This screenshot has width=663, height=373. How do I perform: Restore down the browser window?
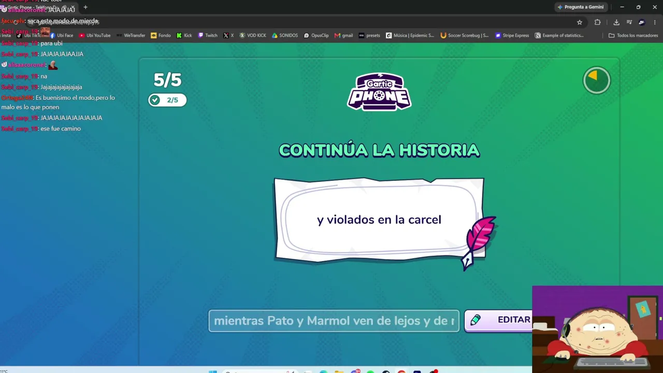click(x=638, y=7)
